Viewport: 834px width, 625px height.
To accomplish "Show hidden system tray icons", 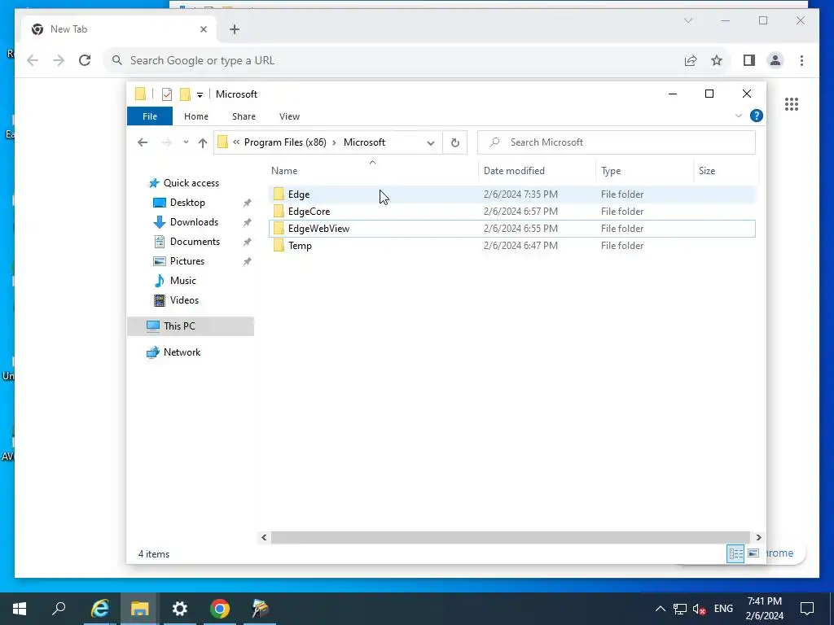I will (x=660, y=609).
